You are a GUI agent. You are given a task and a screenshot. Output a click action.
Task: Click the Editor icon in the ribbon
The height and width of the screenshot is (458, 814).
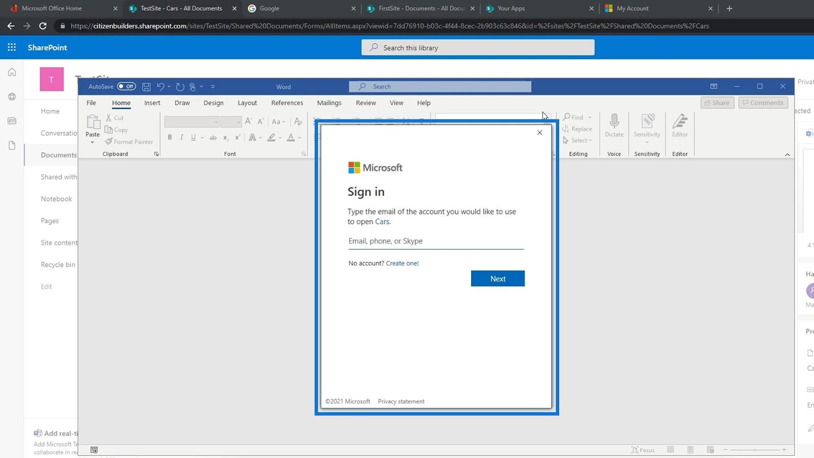click(680, 121)
